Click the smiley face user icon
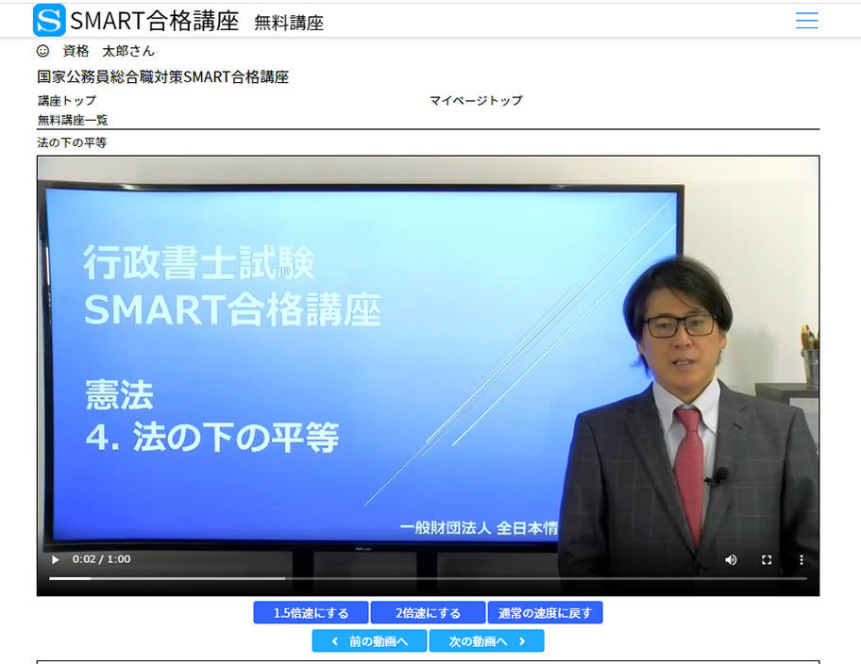Screen dimensions: 861x664 42,51
